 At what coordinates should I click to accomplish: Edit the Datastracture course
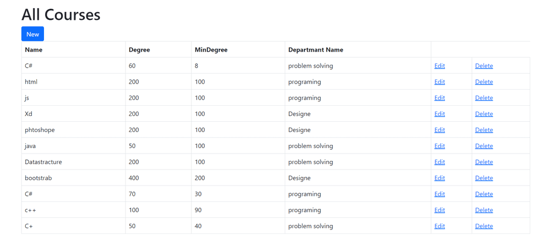click(x=440, y=162)
